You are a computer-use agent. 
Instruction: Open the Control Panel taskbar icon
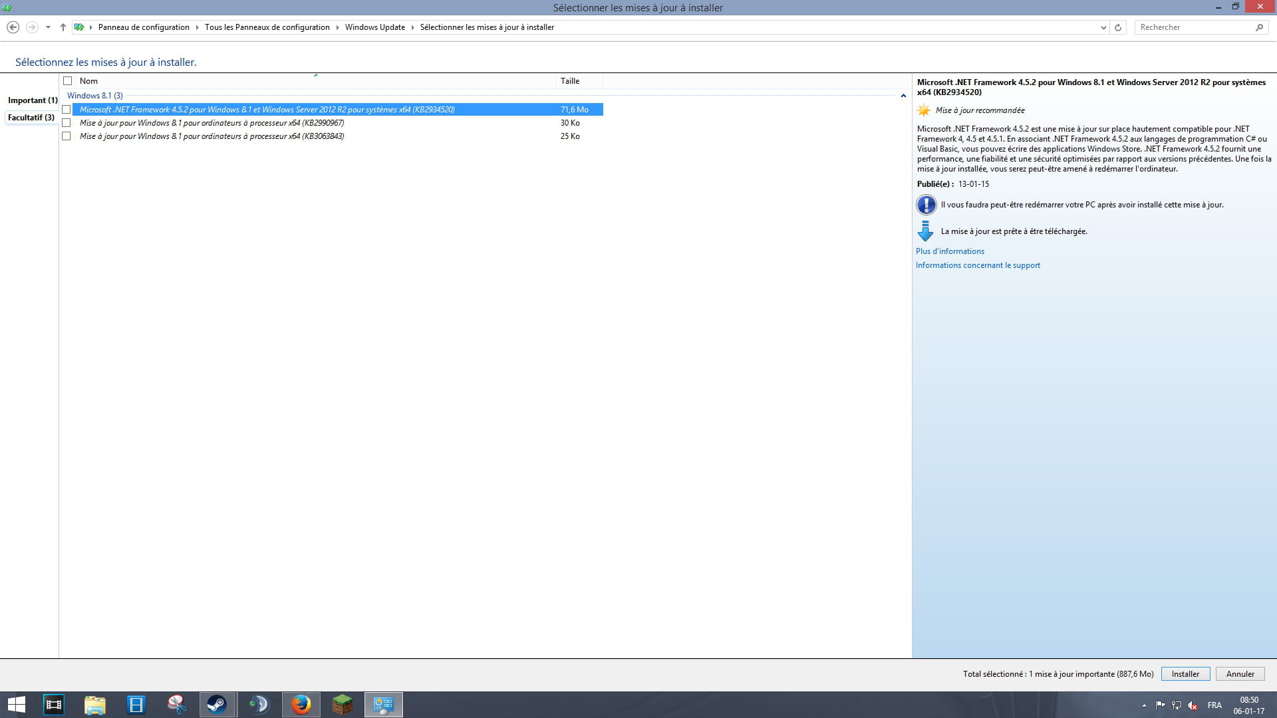pyautogui.click(x=383, y=705)
